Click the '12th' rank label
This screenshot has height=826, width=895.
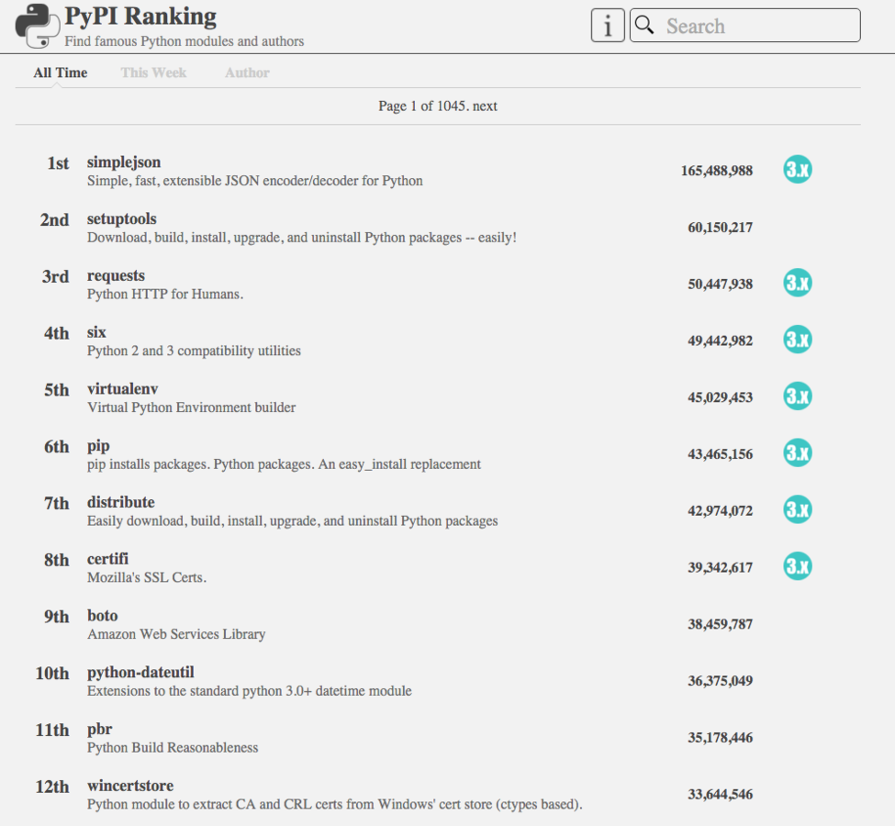tap(52, 787)
